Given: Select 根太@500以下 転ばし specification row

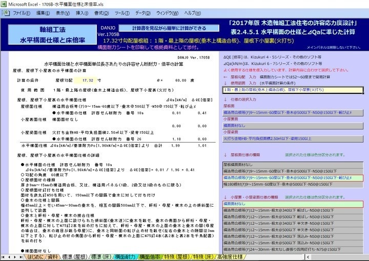Looking at the screenshot, I should pyautogui.click(x=293, y=217).
